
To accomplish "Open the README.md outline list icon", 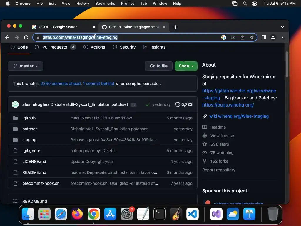I will pyautogui.click(x=15, y=201).
